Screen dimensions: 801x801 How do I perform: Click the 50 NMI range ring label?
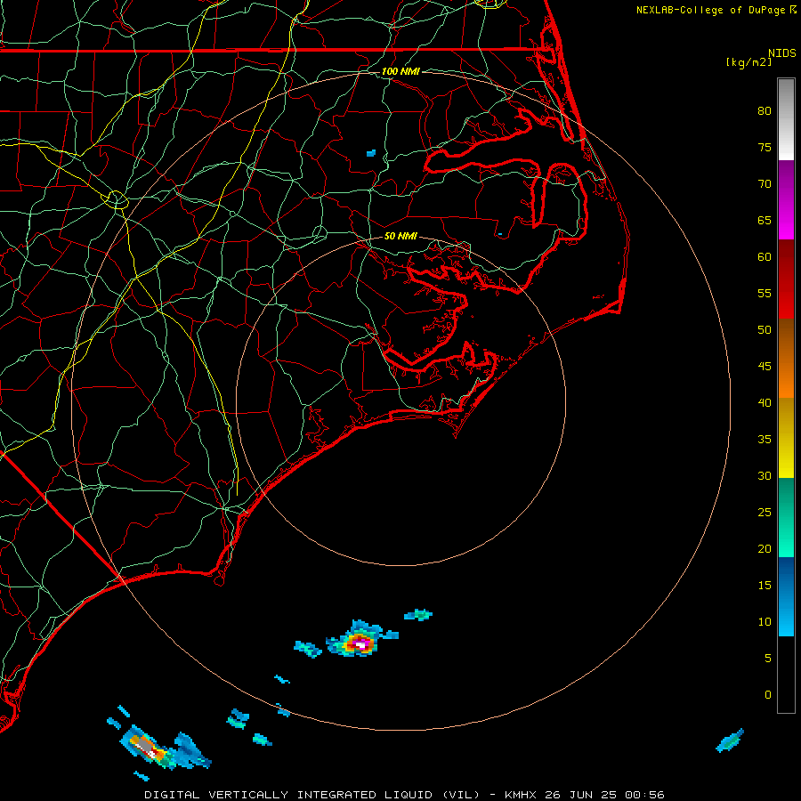(400, 236)
